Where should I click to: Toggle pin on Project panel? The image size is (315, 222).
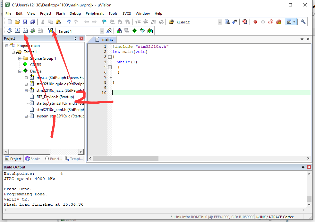click(76, 38)
